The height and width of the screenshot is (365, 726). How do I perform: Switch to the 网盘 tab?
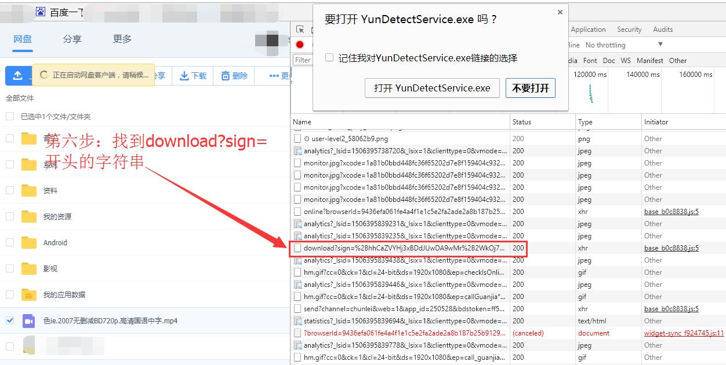(23, 39)
